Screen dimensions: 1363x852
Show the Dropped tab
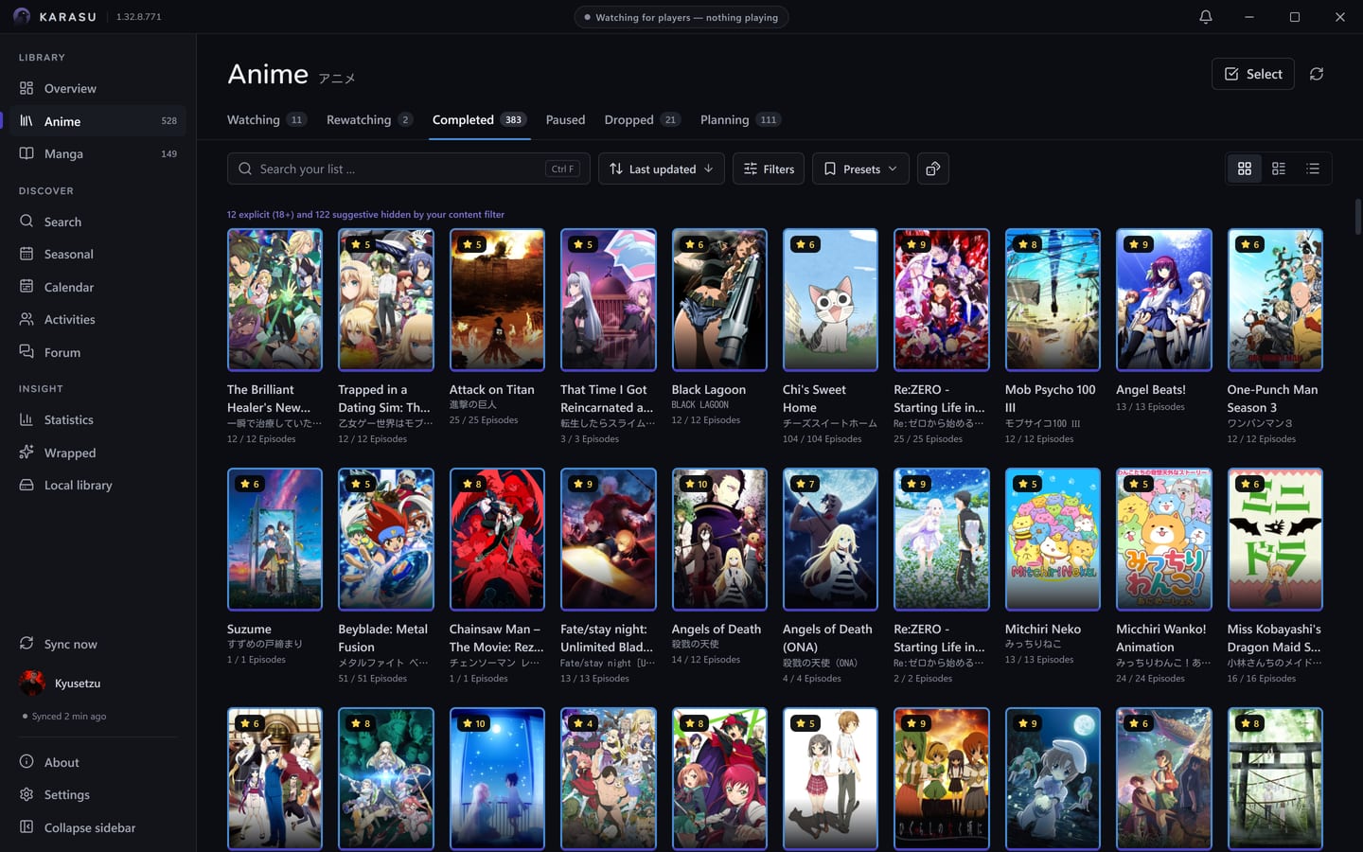[x=642, y=120]
